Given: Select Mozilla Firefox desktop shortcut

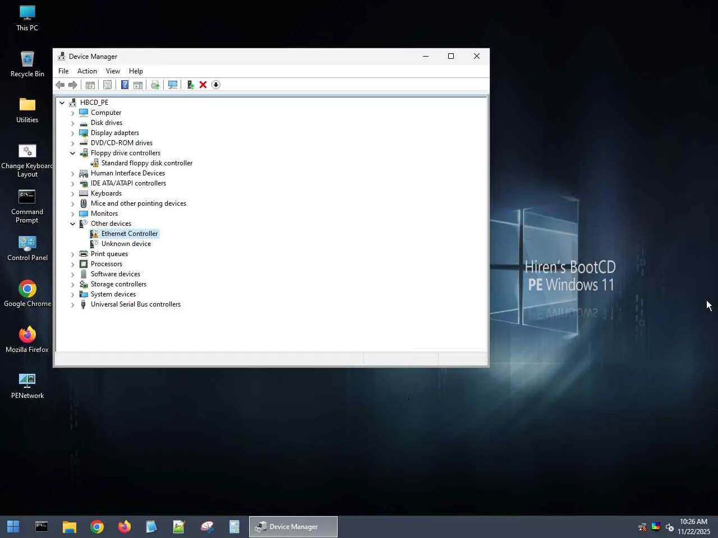Looking at the screenshot, I should click(x=27, y=340).
